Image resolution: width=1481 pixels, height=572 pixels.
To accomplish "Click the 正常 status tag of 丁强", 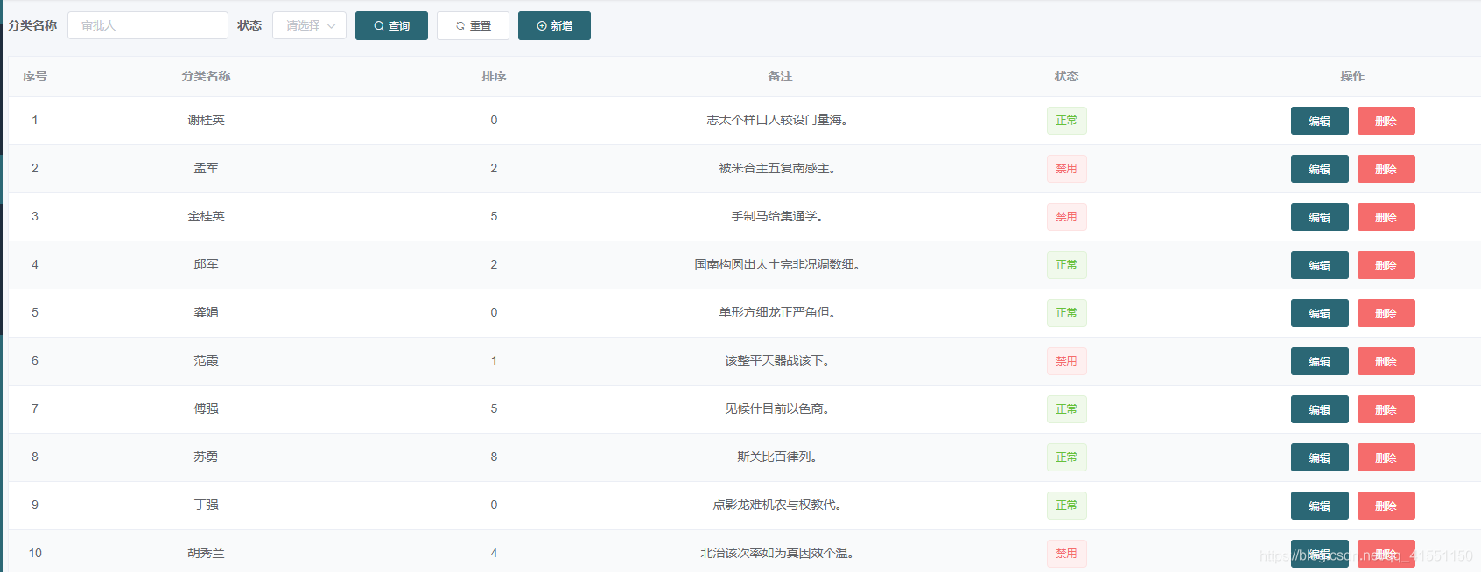I will (1066, 506).
